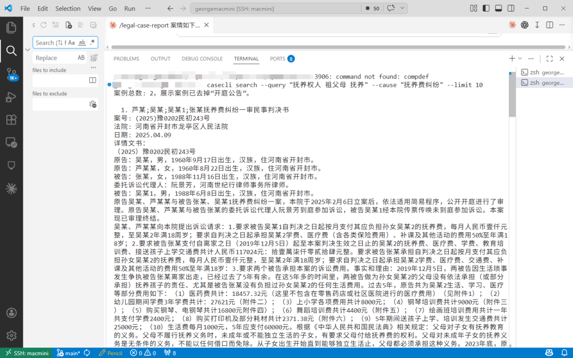Click the arrow icon beside the Codex icon

tap(537, 25)
